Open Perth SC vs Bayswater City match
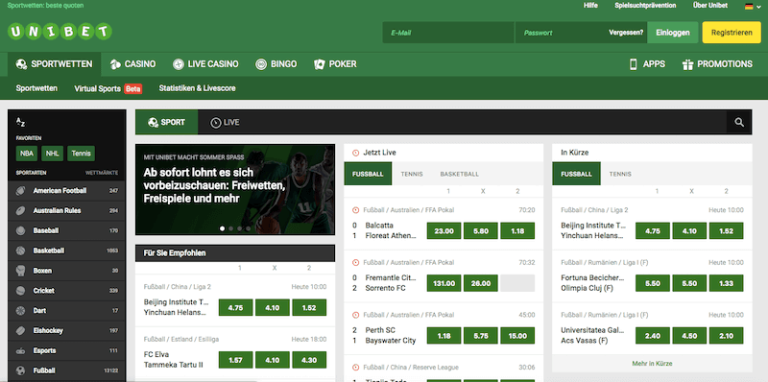The image size is (768, 382). pyautogui.click(x=391, y=336)
